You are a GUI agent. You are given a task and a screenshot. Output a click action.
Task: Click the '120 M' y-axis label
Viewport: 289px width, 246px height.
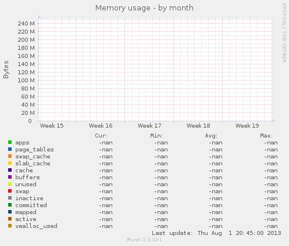click(x=26, y=73)
